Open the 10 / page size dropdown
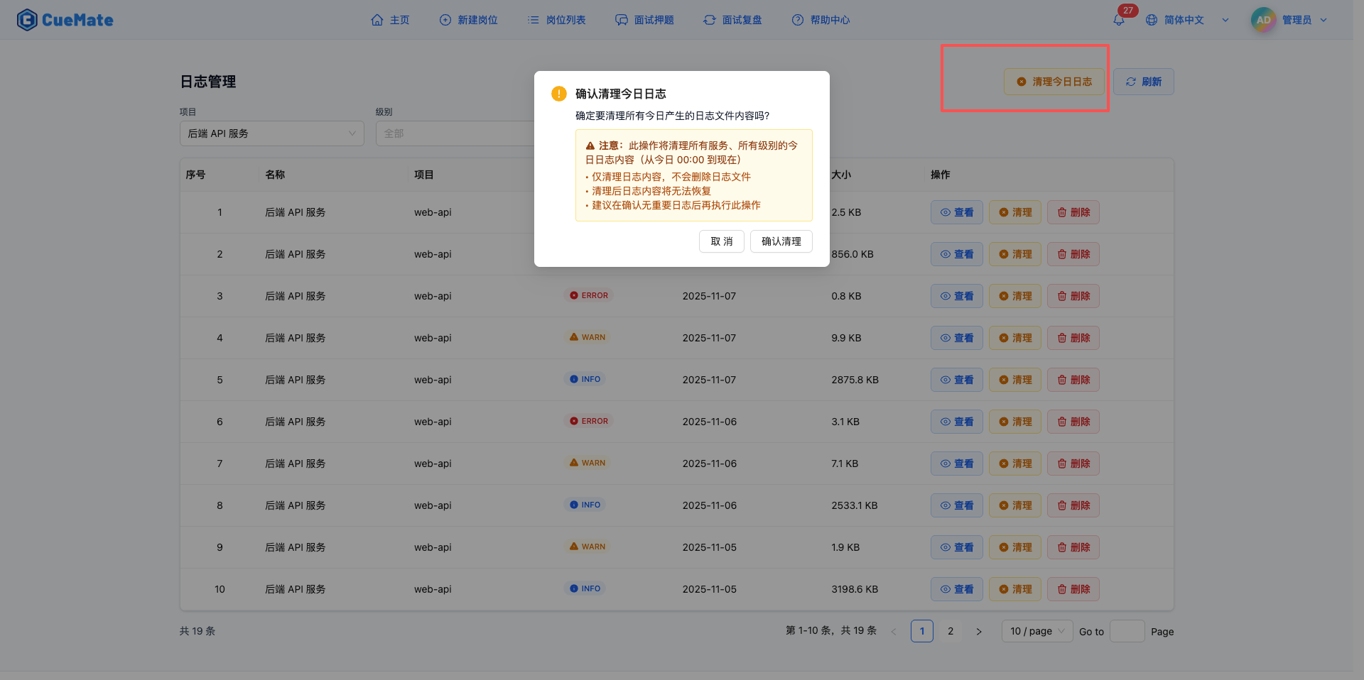 [x=1036, y=631]
